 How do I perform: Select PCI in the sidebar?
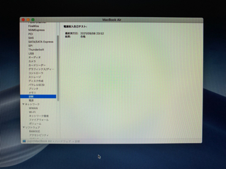(x=30, y=34)
